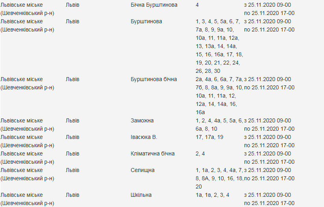Select the Львів city cell in Шкільна row
324x207 pixels.
tap(72, 195)
